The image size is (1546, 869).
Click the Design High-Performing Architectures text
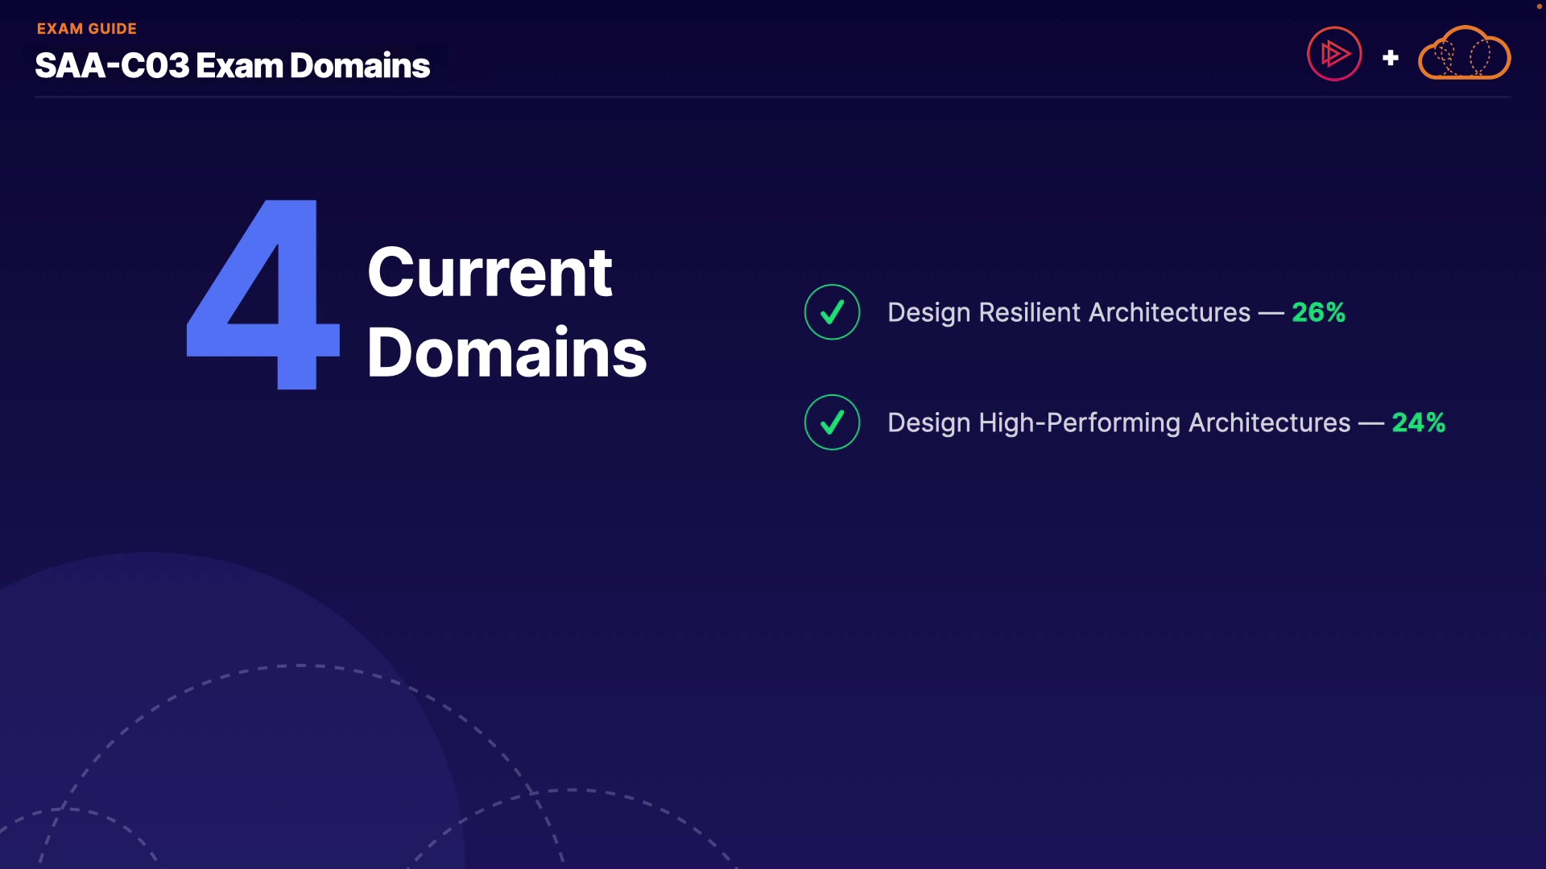point(1118,422)
